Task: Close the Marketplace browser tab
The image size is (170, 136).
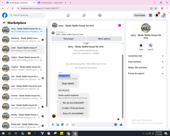Action: coord(66,3)
